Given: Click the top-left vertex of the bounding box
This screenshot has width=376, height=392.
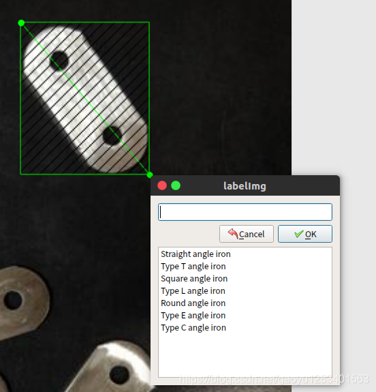Looking at the screenshot, I should point(21,23).
